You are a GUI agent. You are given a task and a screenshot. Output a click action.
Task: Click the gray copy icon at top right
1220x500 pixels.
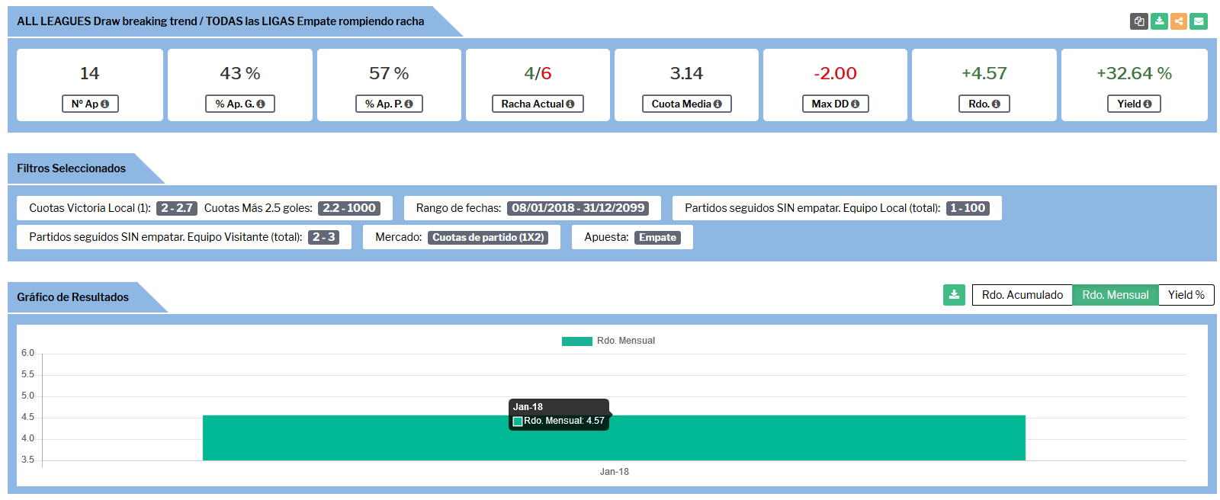click(x=1138, y=21)
